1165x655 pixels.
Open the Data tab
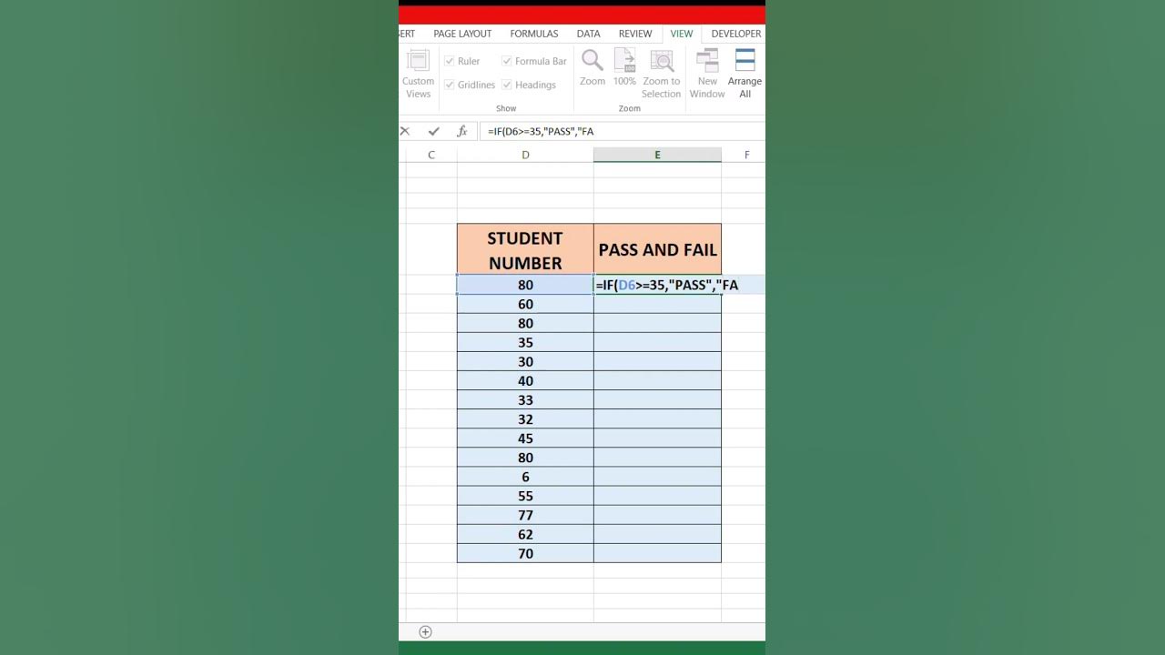click(x=588, y=34)
